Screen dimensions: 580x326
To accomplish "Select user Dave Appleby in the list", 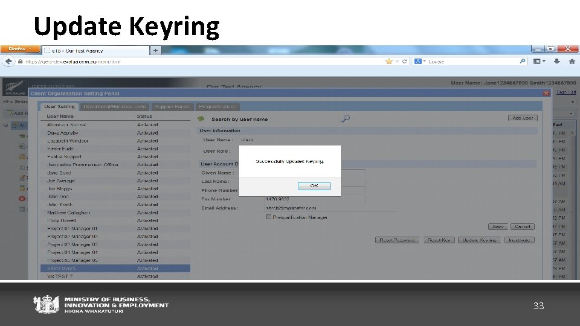I will click(x=115, y=133).
